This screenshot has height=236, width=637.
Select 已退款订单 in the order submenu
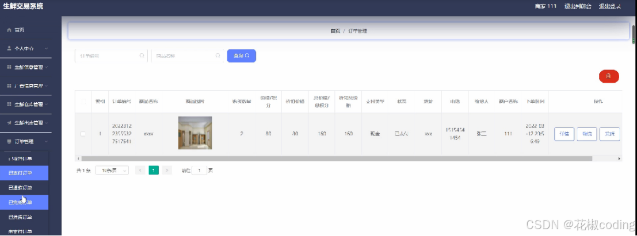24,188
